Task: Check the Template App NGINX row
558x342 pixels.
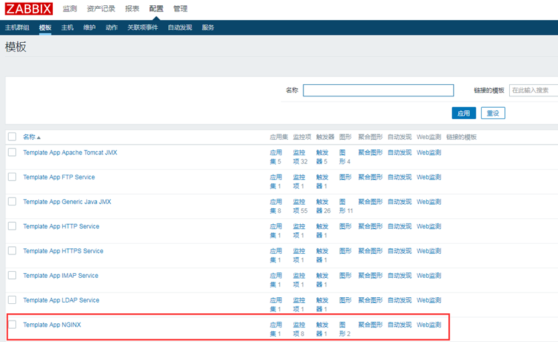Action: 12,324
